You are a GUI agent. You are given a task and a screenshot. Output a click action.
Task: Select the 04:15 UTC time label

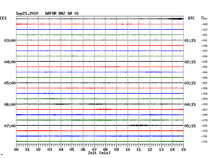coord(190,105)
